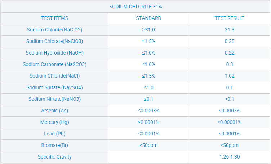The height and width of the screenshot is (164, 271).
Task: Select the TEST RESULT column header
Action: coord(230,18)
